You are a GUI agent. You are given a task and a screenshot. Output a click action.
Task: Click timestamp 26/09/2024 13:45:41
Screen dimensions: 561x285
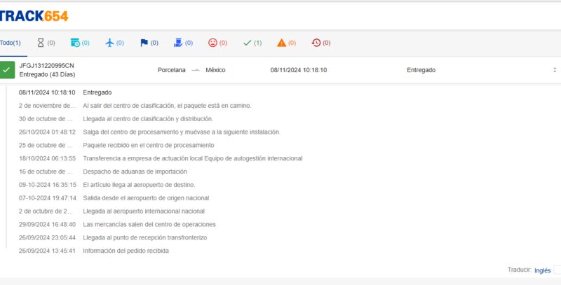(x=47, y=251)
